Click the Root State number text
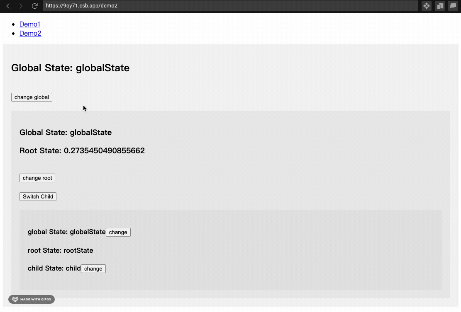This screenshot has width=461, height=312. (104, 150)
